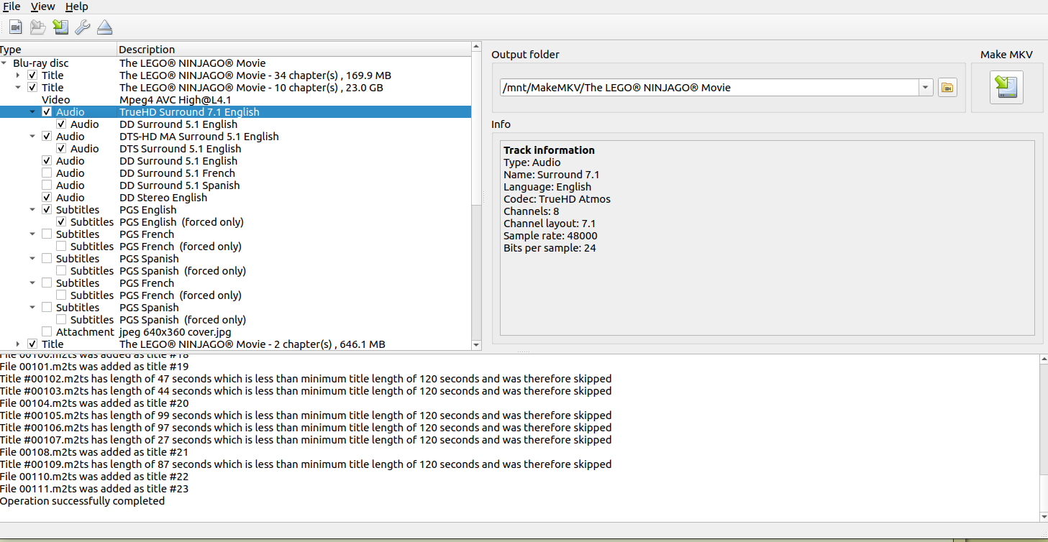Uncheck the DTS-HD MA Surround 5.1 checkbox
1048x542 pixels.
click(x=47, y=137)
